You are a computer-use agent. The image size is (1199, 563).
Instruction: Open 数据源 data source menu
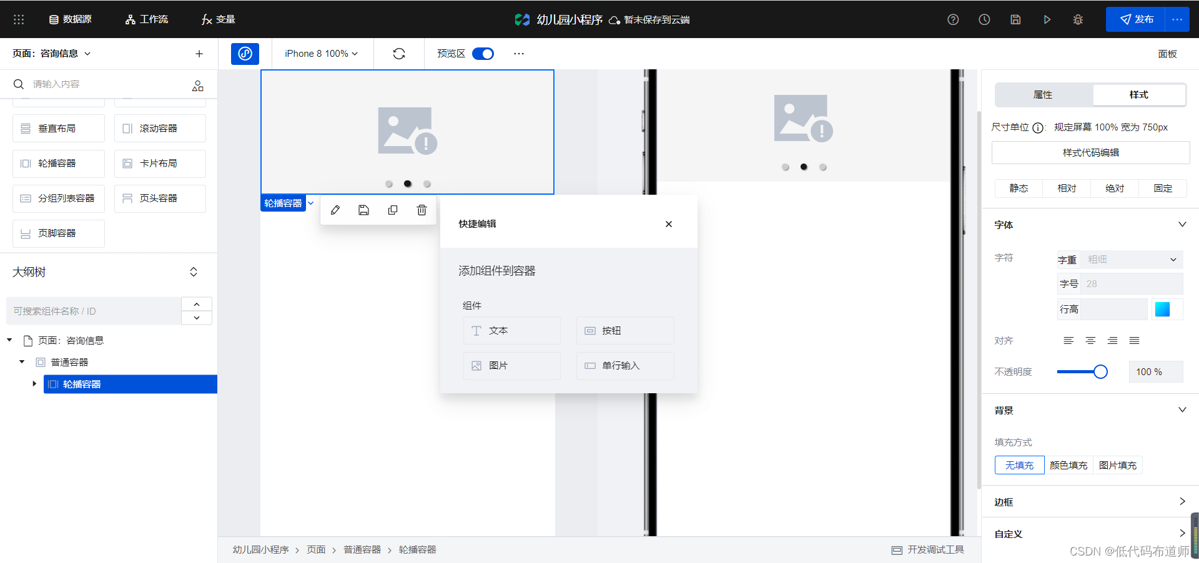pos(71,19)
